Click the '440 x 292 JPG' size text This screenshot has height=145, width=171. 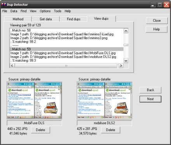tap(17, 129)
